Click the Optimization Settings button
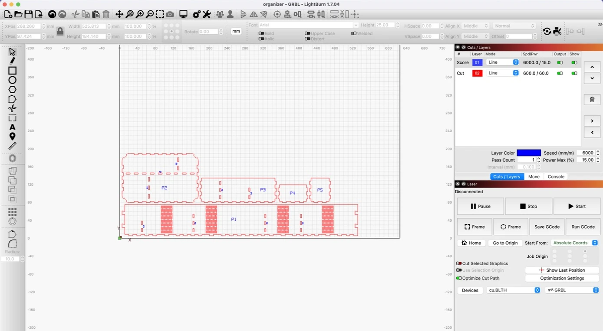 click(562, 278)
